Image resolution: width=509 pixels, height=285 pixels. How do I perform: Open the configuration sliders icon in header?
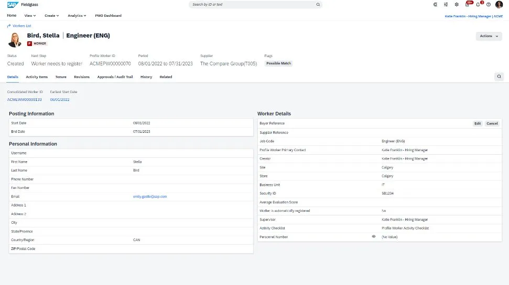[446, 4]
